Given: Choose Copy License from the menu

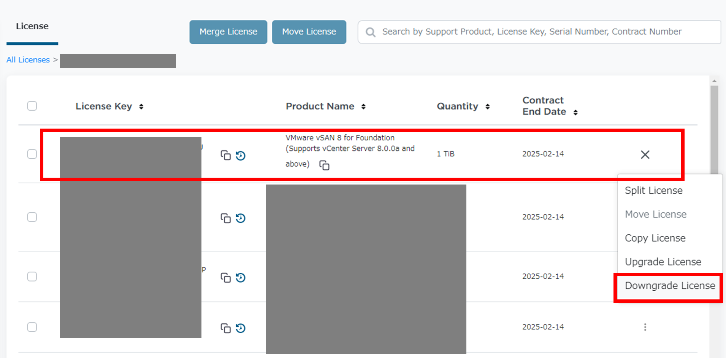Looking at the screenshot, I should [655, 238].
